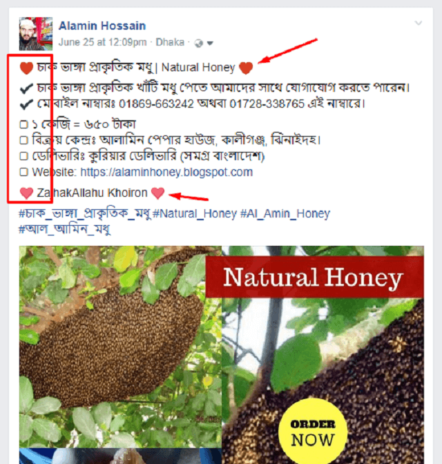This screenshot has width=442, height=464.
Task: Open Alamin Hossain's profile name link
Action: (102, 26)
